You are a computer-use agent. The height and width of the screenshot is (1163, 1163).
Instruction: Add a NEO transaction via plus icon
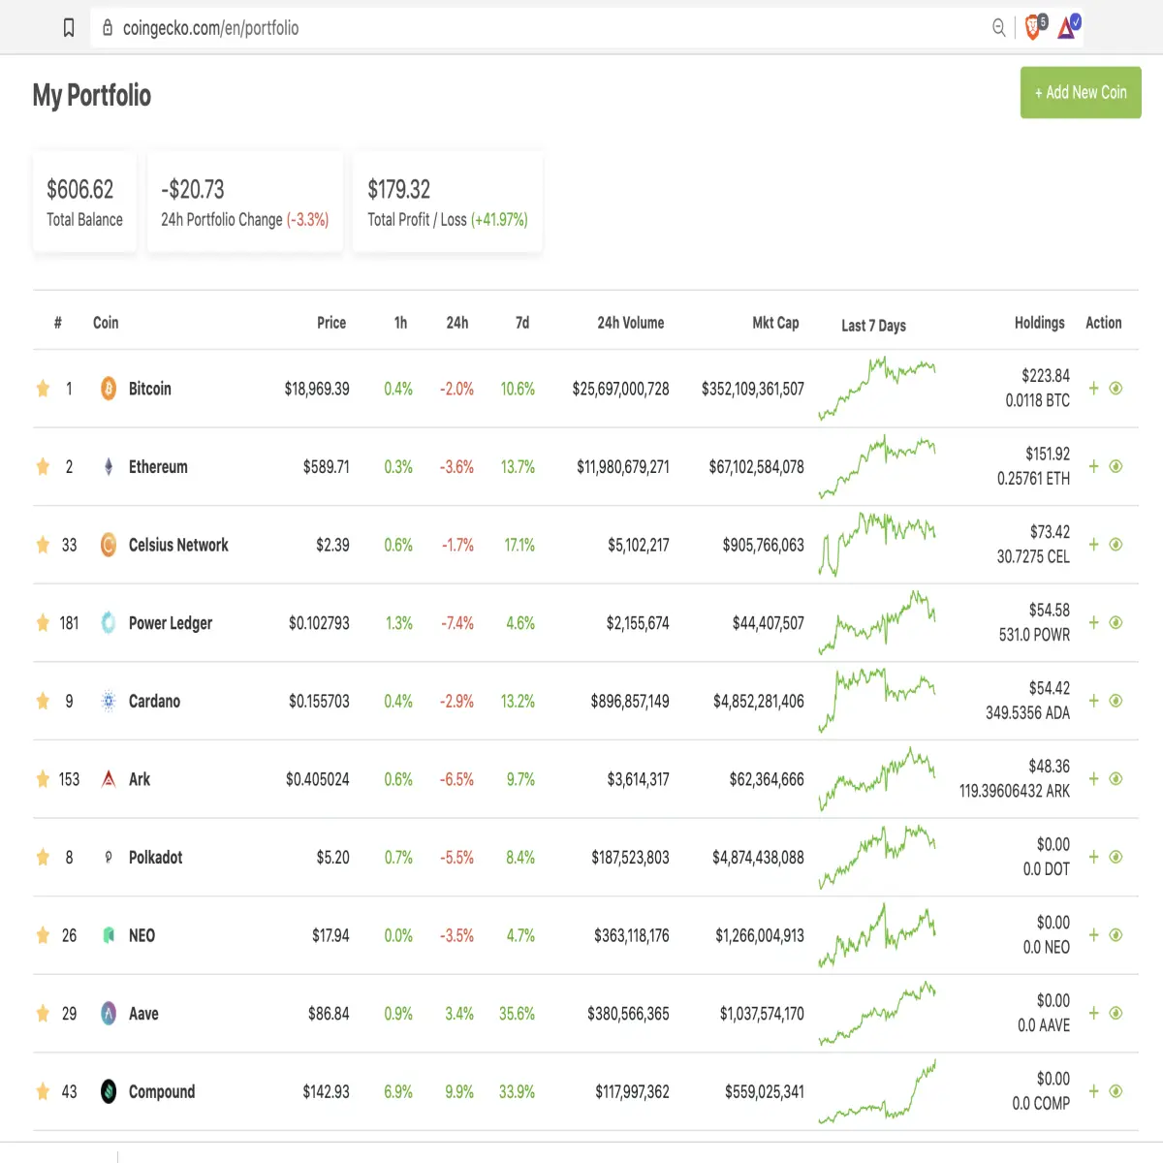click(1093, 935)
